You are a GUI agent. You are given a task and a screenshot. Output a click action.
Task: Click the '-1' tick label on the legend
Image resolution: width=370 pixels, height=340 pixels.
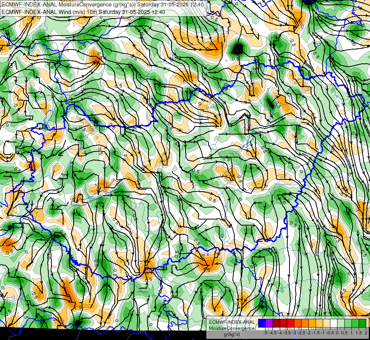tap(323, 333)
